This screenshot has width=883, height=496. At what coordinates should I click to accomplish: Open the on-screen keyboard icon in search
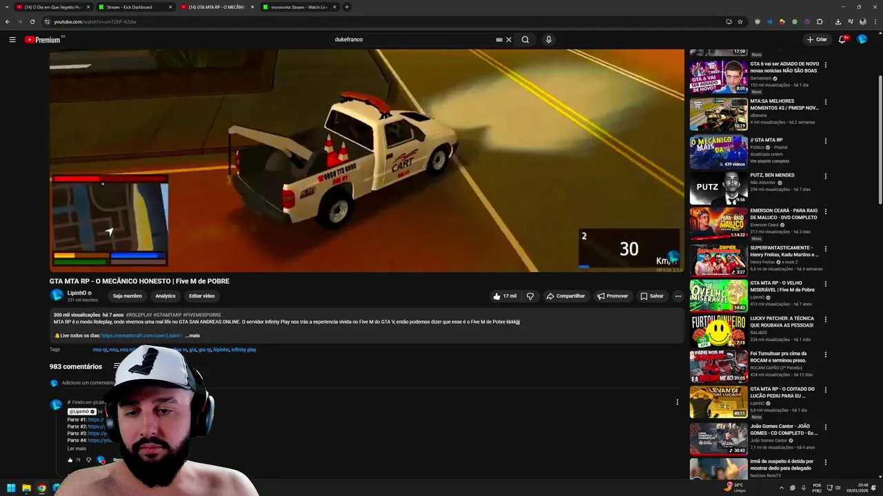pos(499,39)
